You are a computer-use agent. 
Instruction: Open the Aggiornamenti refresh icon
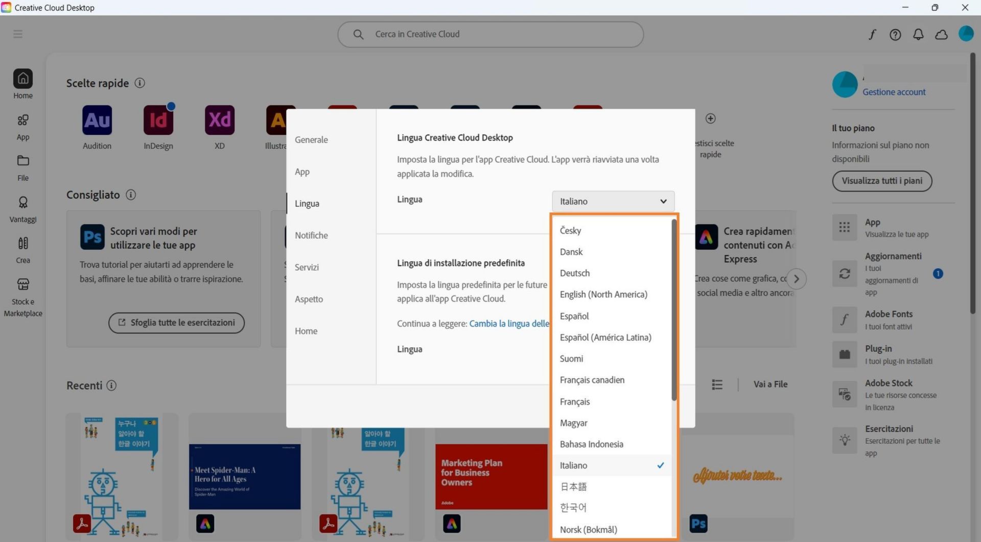845,274
